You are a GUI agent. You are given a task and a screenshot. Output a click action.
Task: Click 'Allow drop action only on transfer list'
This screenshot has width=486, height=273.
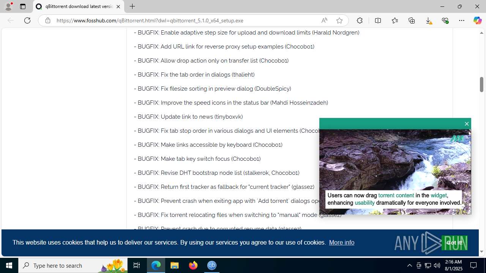[x=211, y=61]
